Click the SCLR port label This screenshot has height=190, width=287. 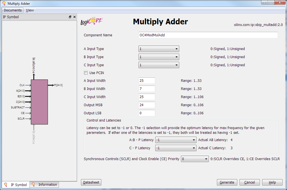(21, 118)
